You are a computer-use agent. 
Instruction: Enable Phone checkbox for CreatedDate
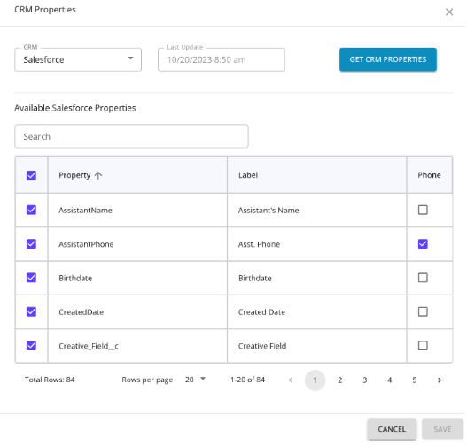pyautogui.click(x=423, y=311)
